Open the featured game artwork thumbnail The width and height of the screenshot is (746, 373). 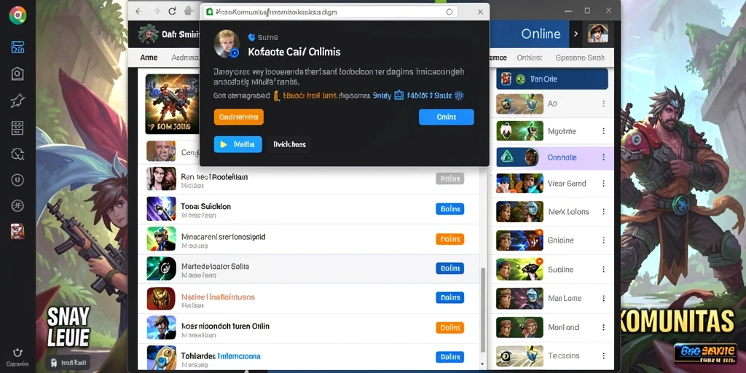click(x=172, y=103)
